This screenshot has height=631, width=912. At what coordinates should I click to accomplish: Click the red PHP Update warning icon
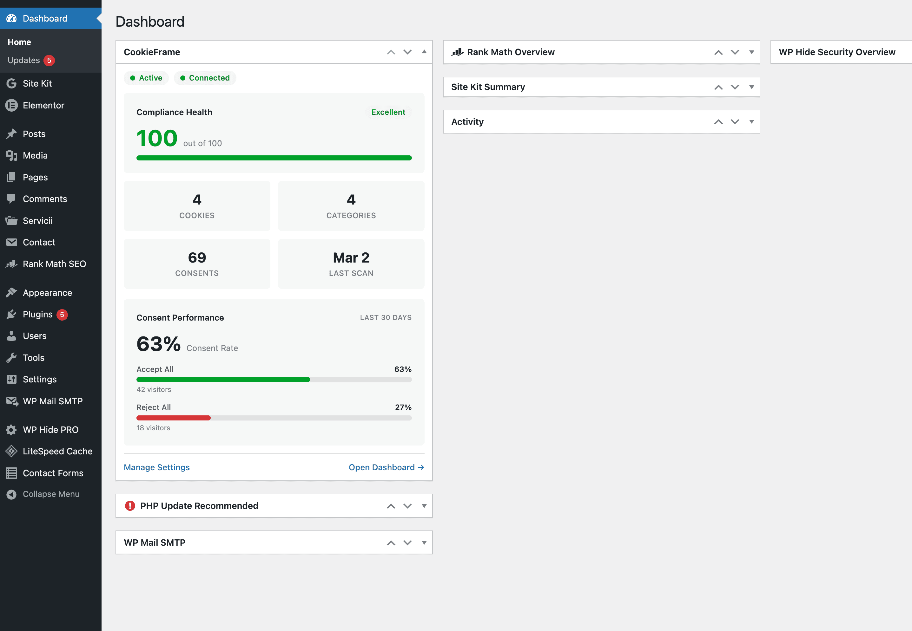coord(130,506)
